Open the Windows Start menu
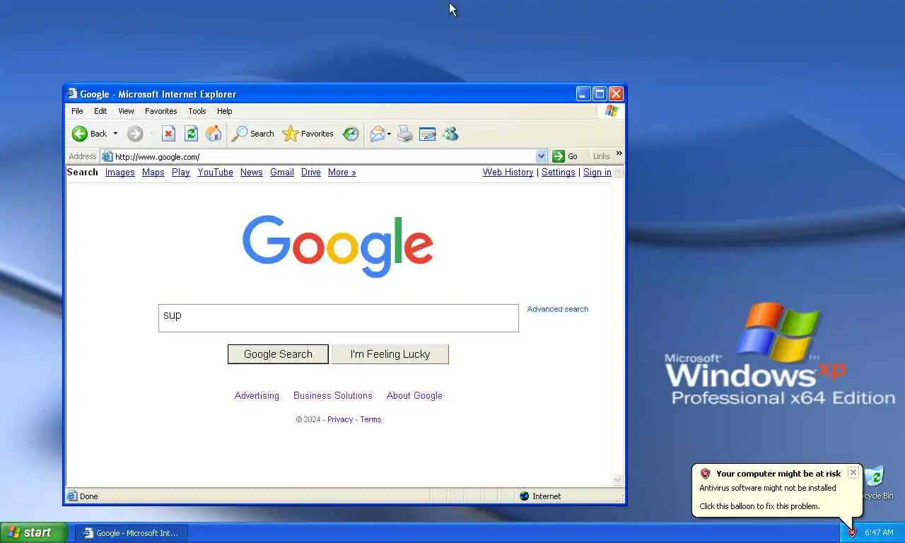The image size is (905, 543). pos(33,532)
